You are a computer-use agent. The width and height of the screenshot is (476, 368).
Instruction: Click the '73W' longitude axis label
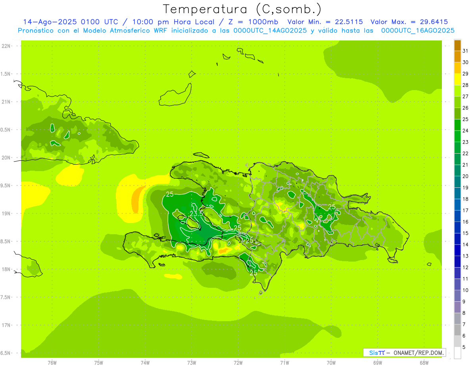(x=192, y=363)
